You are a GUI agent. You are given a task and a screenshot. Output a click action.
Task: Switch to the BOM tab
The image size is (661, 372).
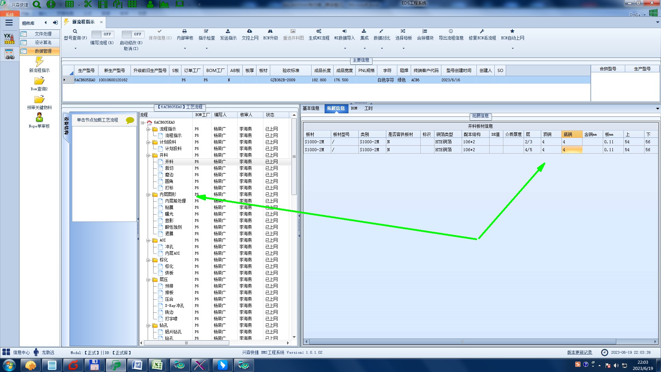(354, 108)
